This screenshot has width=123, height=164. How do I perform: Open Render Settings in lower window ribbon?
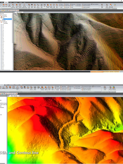click(x=114, y=88)
